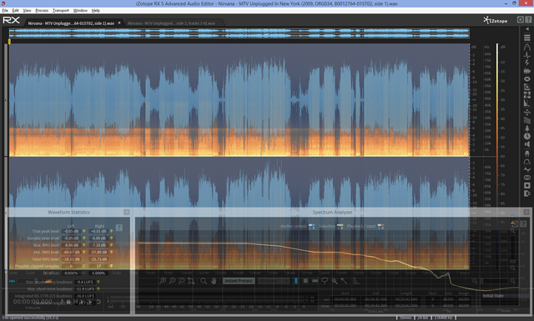Screen dimensions: 534x321
Task: Open the Help menu
Action: 96,11
